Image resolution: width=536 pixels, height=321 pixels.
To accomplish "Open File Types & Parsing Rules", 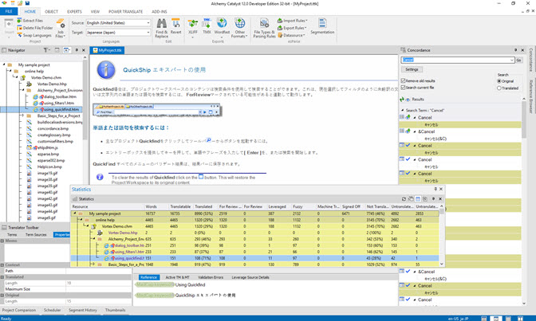I will tap(264, 28).
